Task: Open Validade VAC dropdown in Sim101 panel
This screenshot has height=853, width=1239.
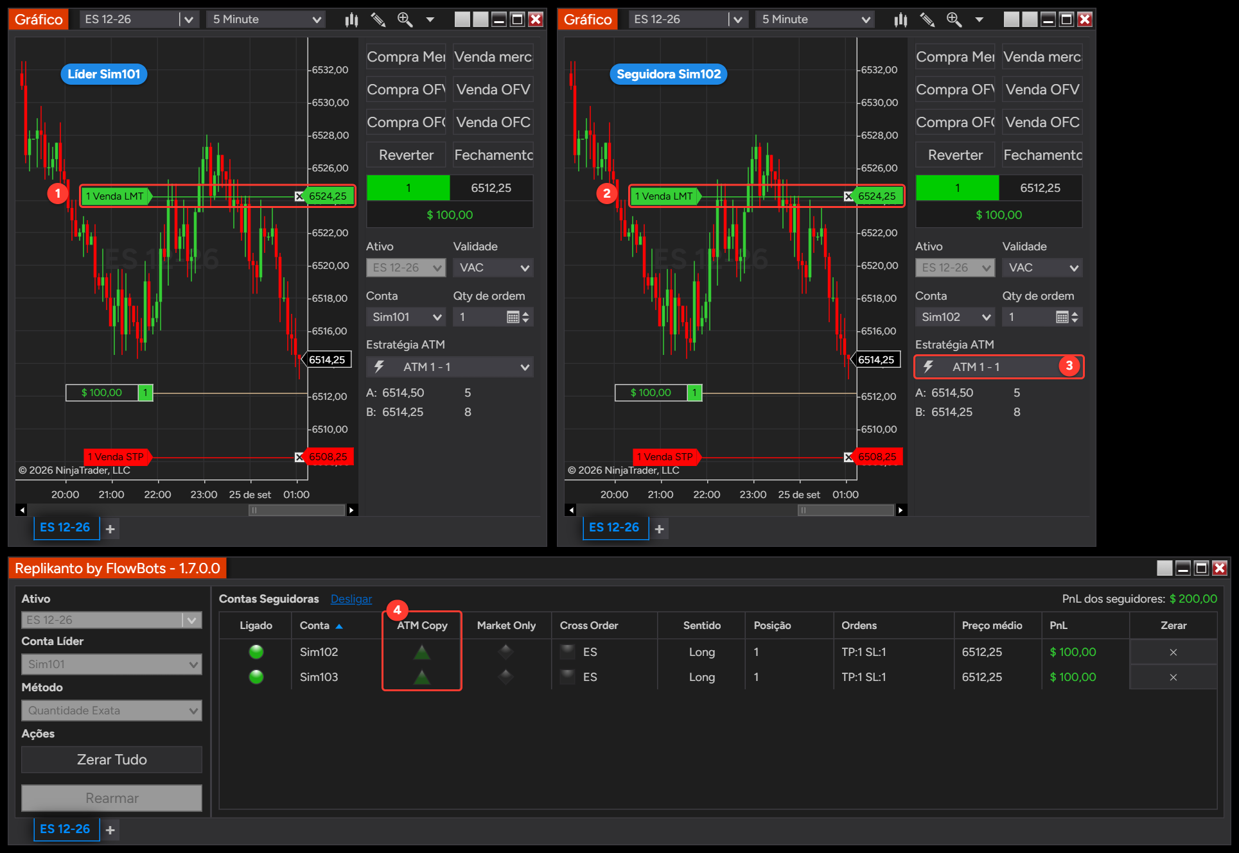Action: [x=493, y=268]
